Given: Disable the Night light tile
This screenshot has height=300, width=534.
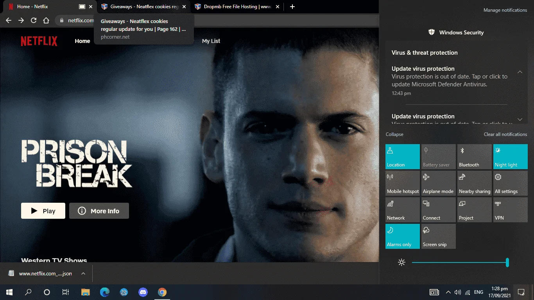Looking at the screenshot, I should pyautogui.click(x=511, y=157).
